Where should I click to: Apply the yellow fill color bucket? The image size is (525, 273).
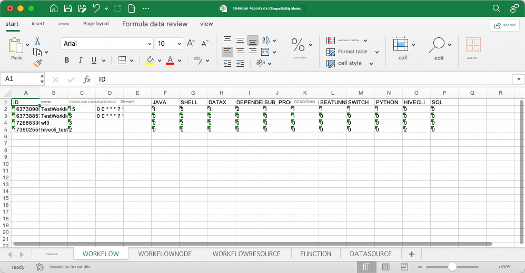(x=150, y=60)
